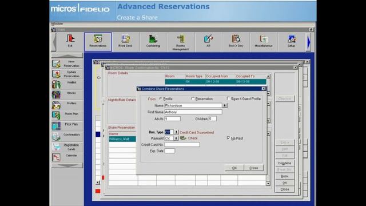Open Profiles in the sidebar
366x206 pixels.
click(67, 105)
